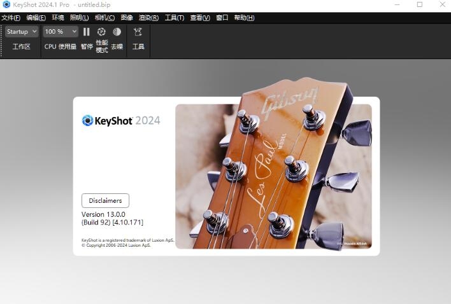Open the 查看(V) View menu

point(200,18)
